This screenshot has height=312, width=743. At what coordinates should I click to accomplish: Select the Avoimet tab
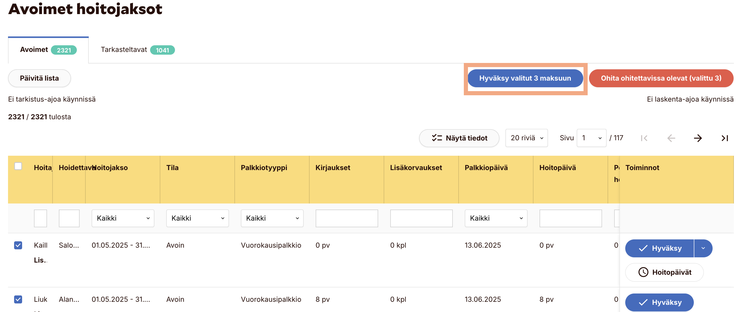pos(48,50)
